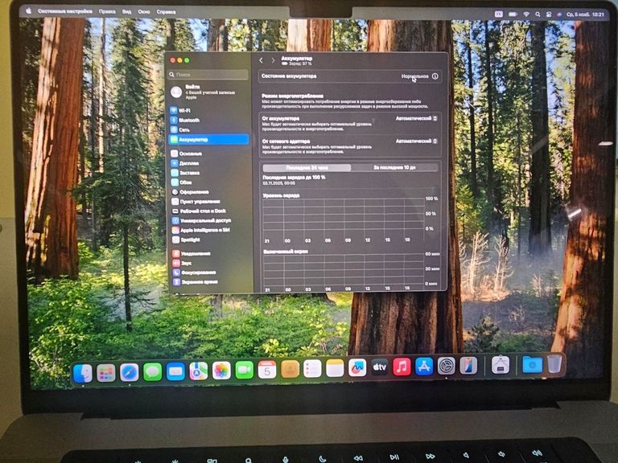This screenshot has height=463, width=618.
Task: Open the От сетевого адаптера mode dropdown
Action: coord(417,141)
